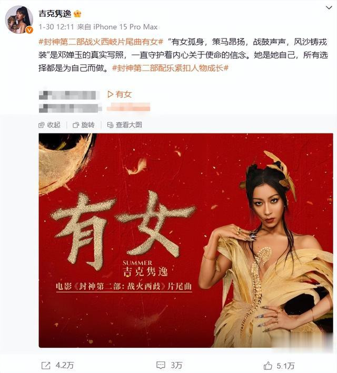Open the verified badge on the avatar
This screenshot has width=337, height=373.
pyautogui.click(x=29, y=30)
